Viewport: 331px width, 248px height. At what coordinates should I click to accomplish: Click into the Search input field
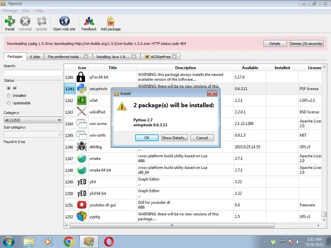[33, 73]
